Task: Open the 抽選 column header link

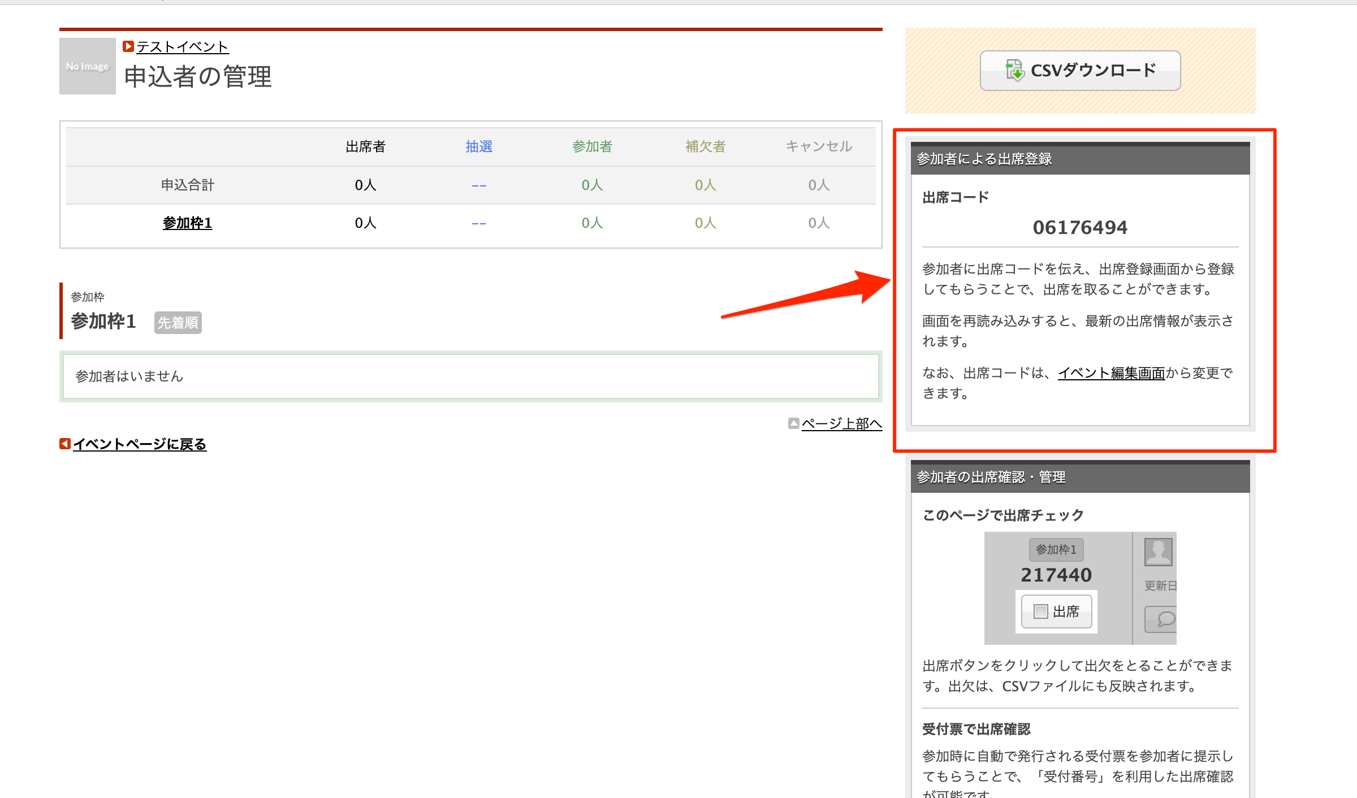Action: click(x=478, y=146)
